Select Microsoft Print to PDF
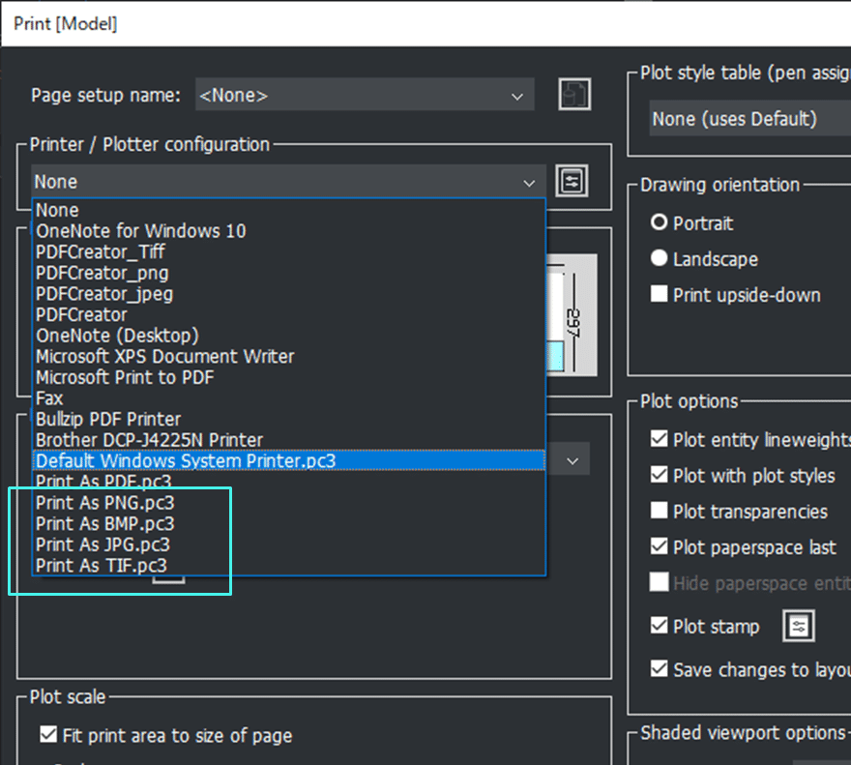 coord(289,377)
